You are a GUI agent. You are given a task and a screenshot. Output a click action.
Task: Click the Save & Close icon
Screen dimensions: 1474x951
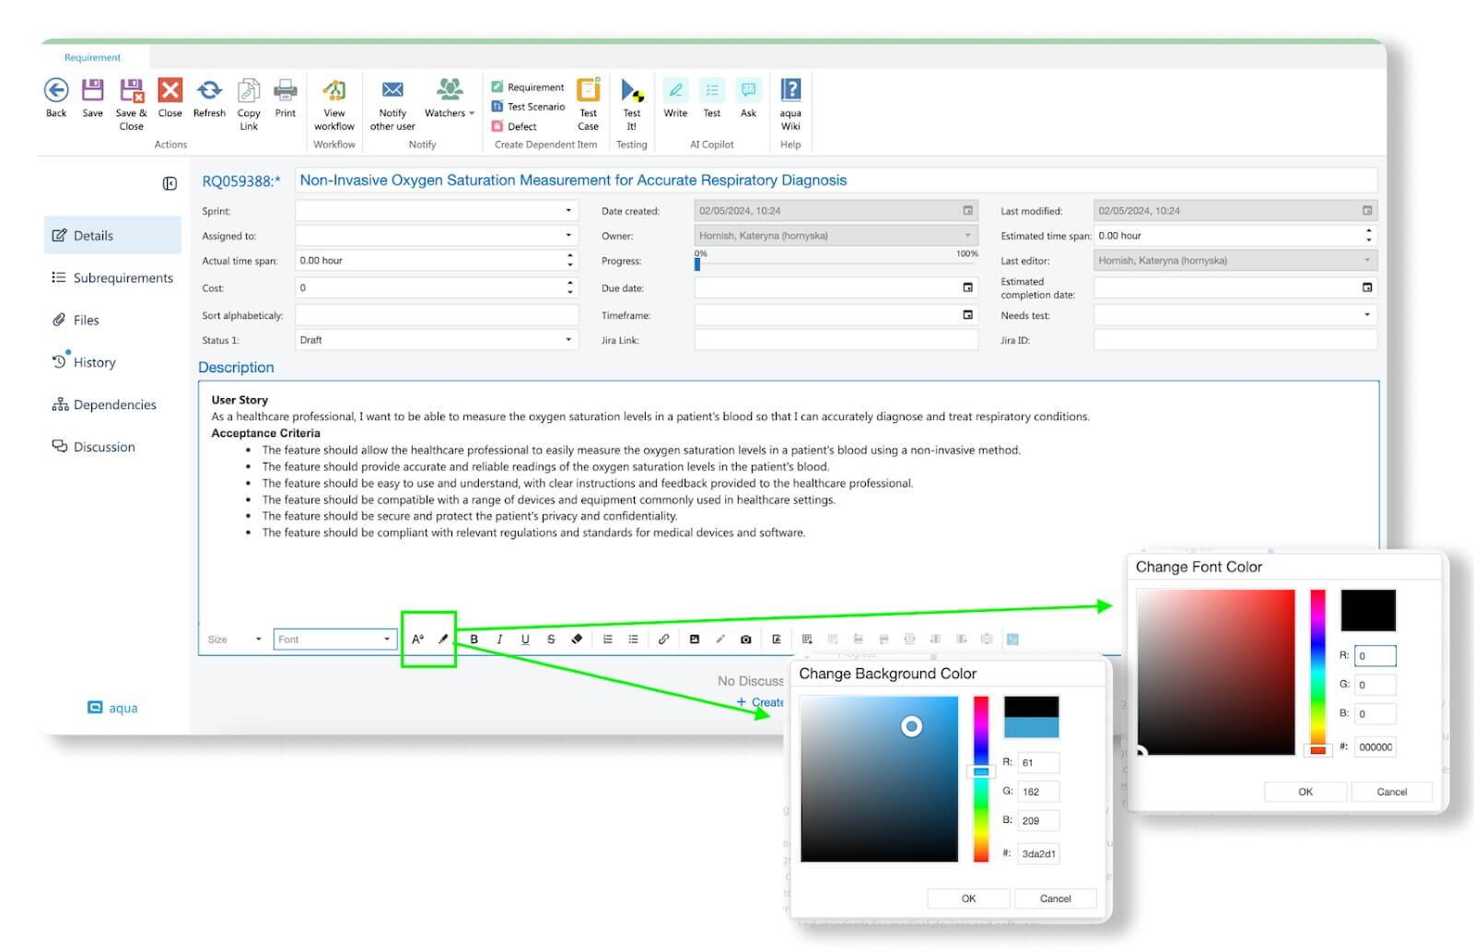(x=131, y=90)
